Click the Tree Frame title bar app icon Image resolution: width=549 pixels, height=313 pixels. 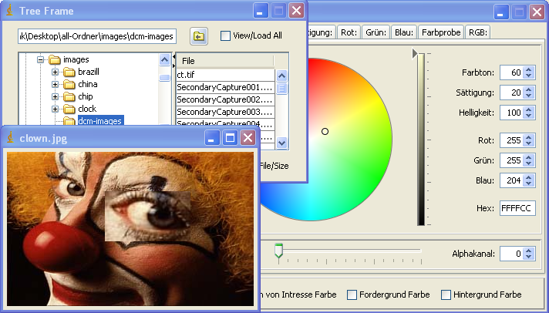point(10,11)
